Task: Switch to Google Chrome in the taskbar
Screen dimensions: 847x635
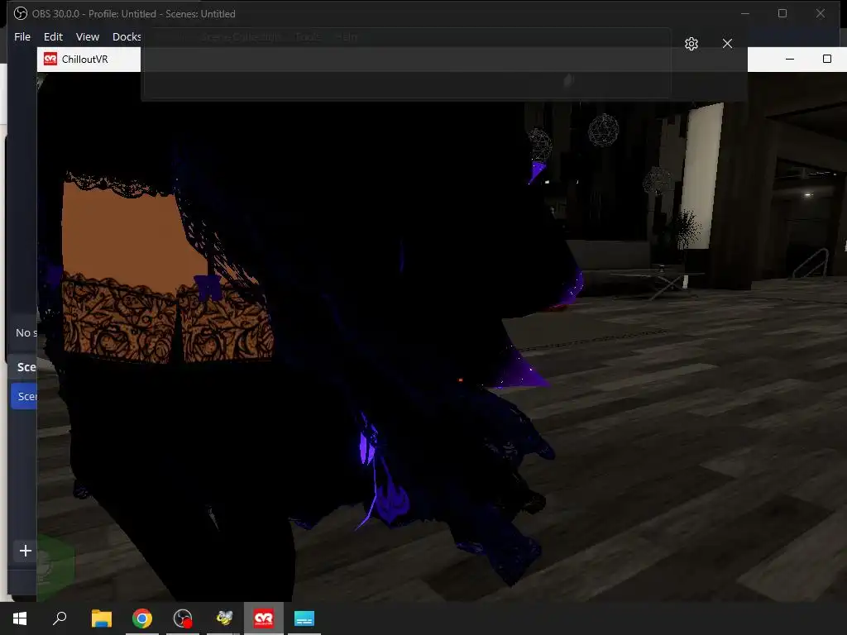Action: coord(142,618)
